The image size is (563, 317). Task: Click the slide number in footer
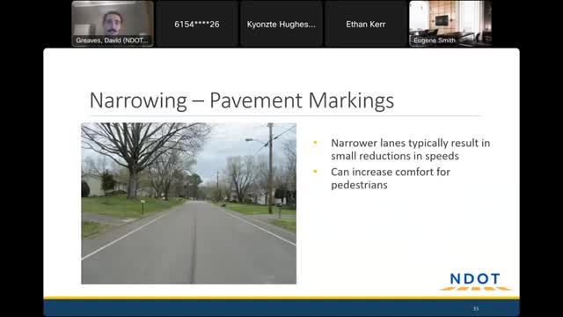point(476,308)
